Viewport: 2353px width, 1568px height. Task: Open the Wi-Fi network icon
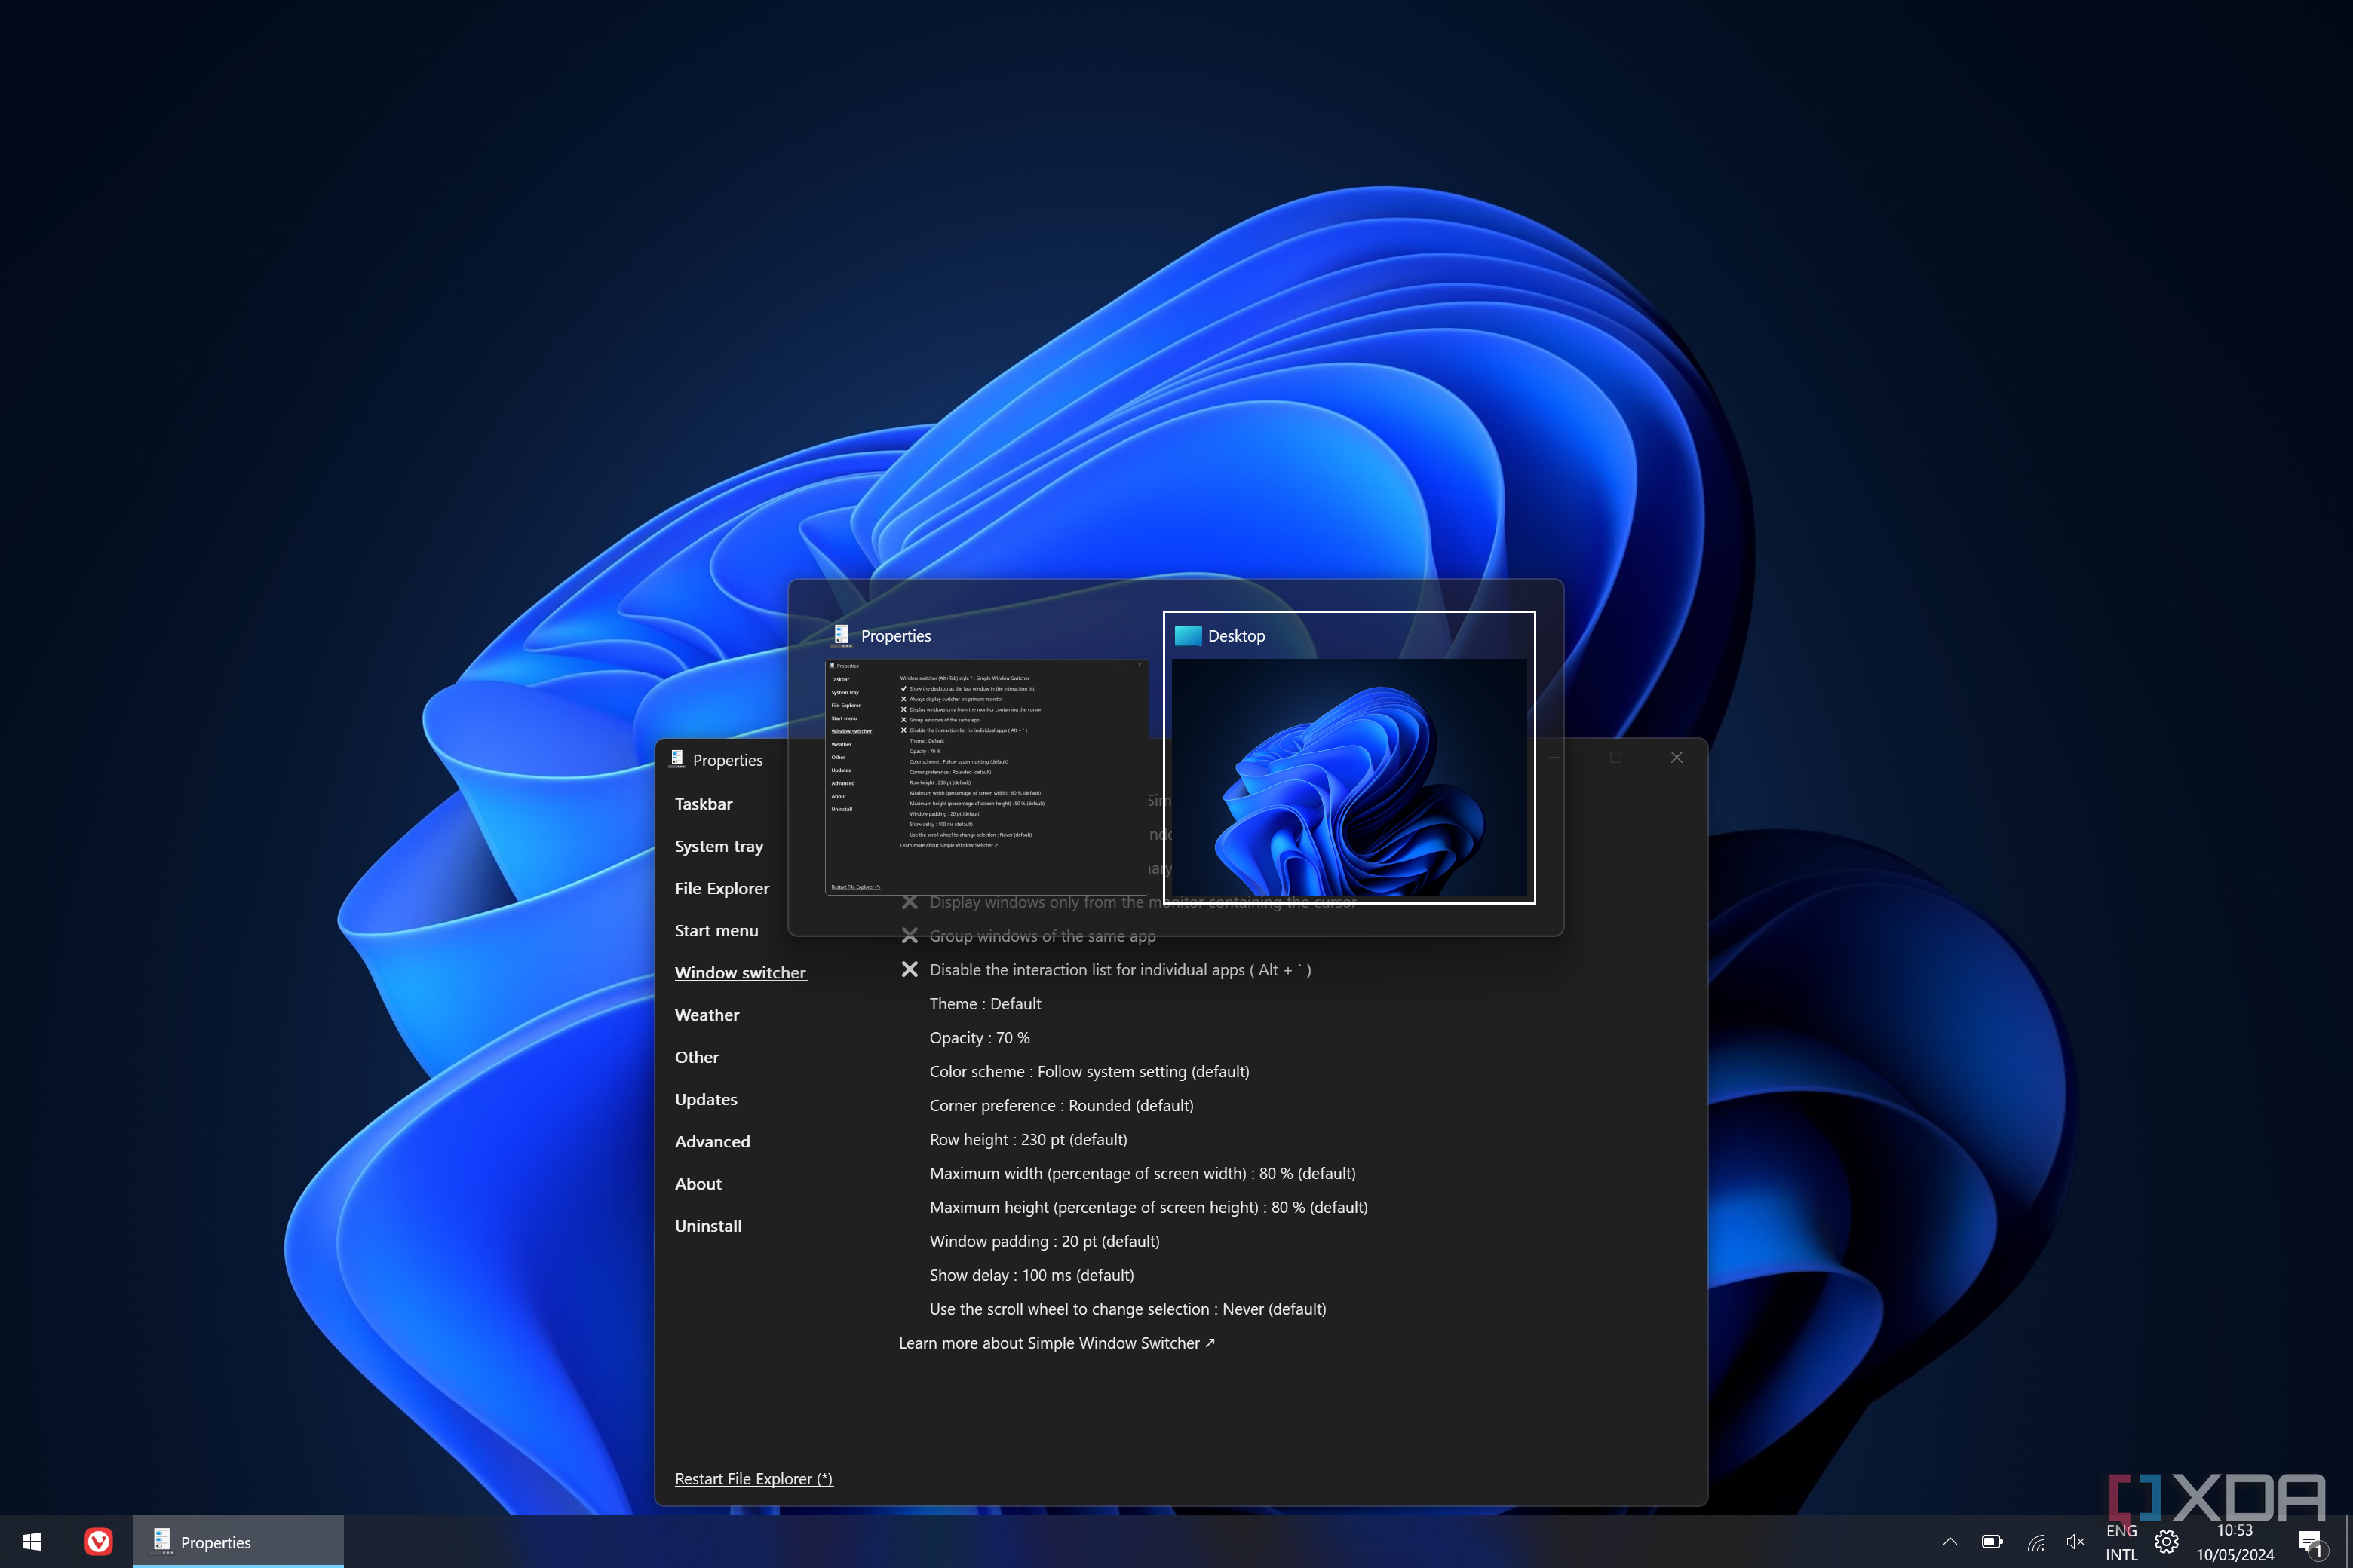(x=2035, y=1541)
